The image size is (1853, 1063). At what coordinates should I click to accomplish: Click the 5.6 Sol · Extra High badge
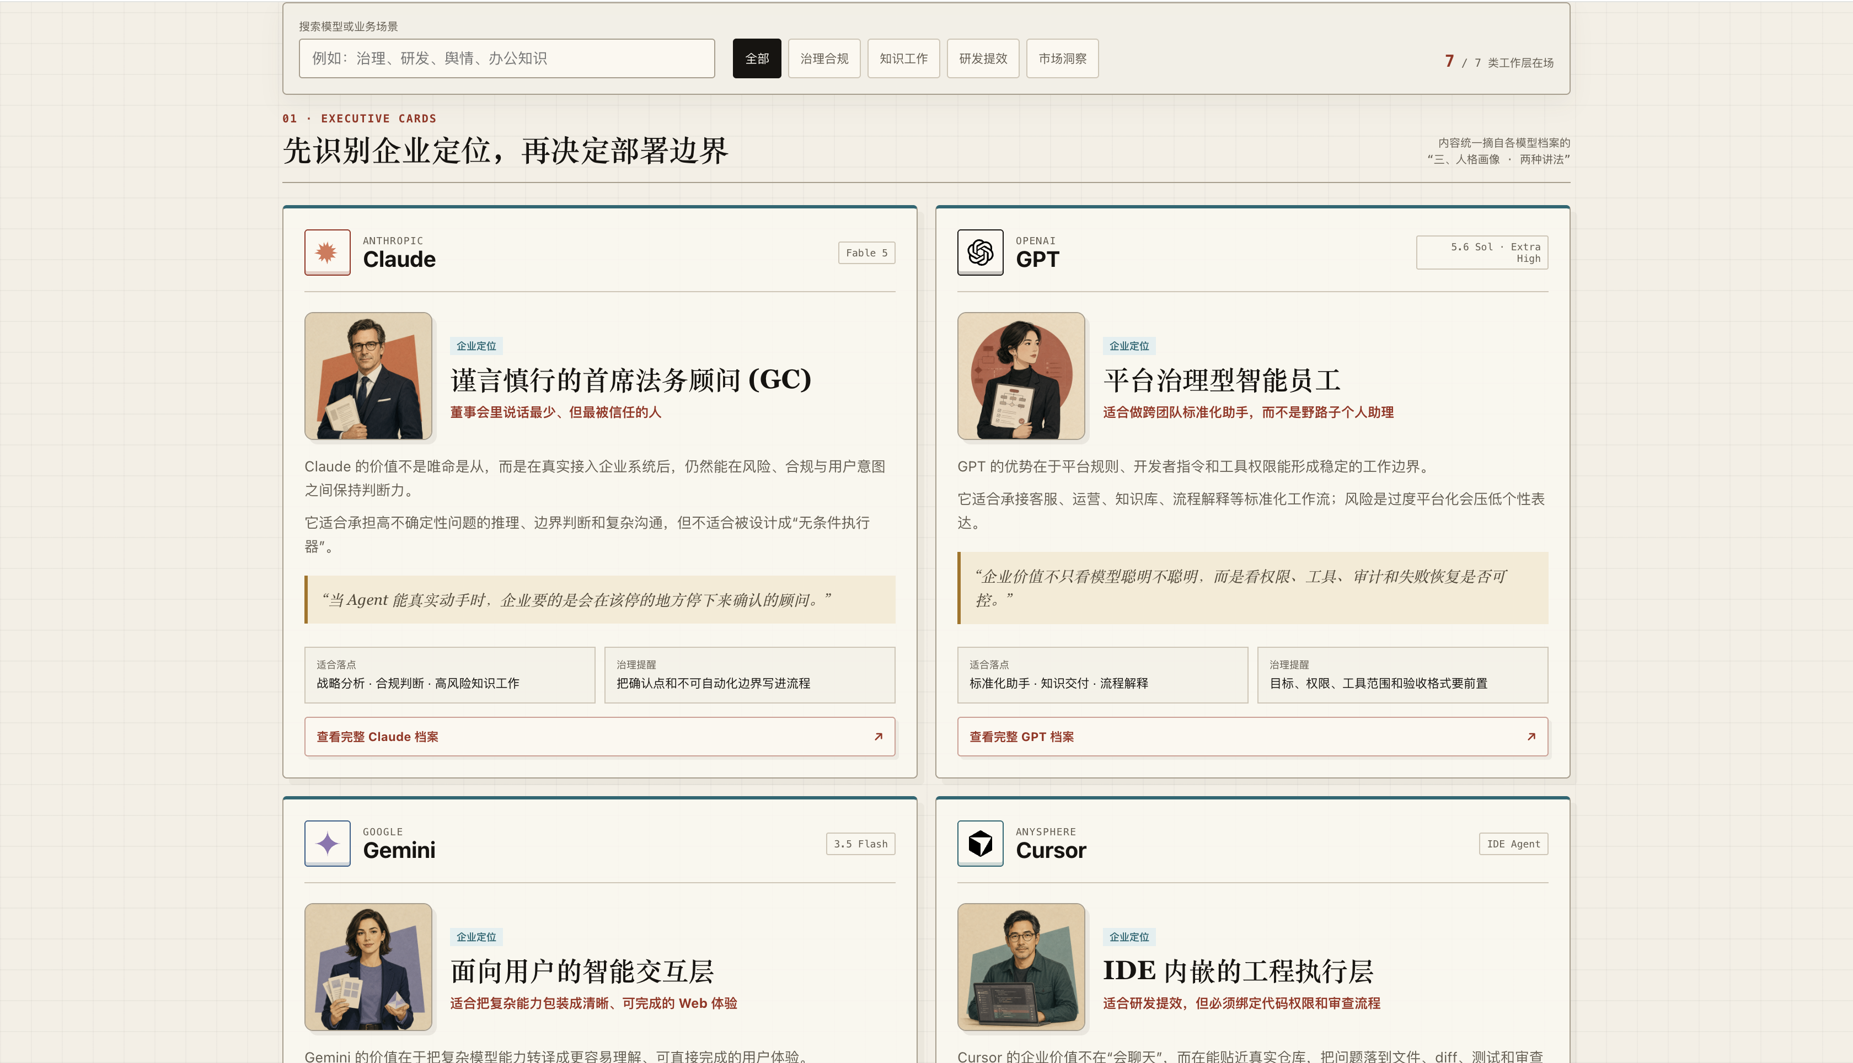[x=1482, y=253]
